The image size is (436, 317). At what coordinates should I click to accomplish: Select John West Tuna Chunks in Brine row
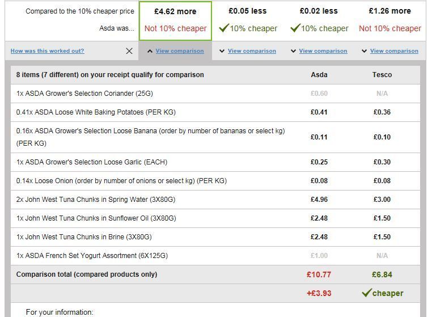(x=215, y=237)
